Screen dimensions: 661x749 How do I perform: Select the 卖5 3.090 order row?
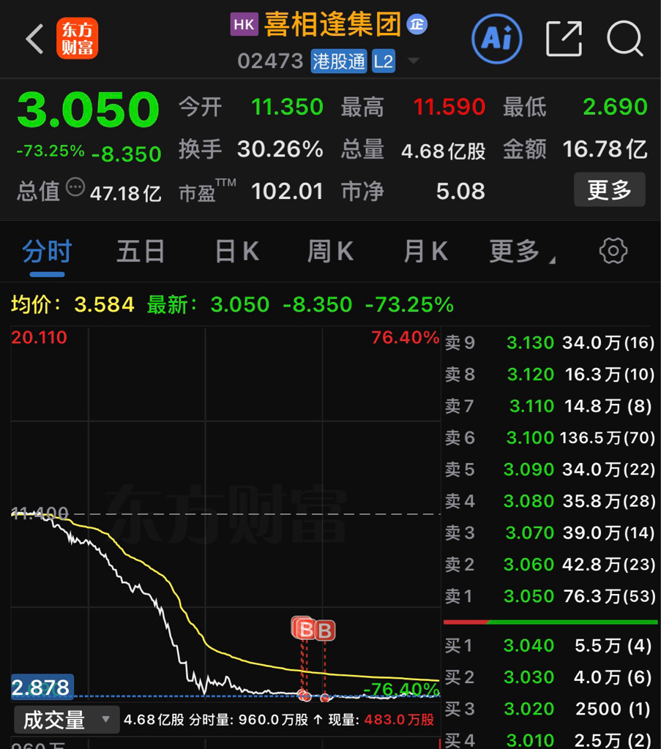click(550, 469)
